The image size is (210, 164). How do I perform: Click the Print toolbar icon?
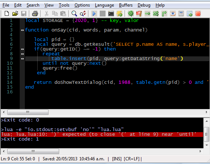click(x=35, y=14)
